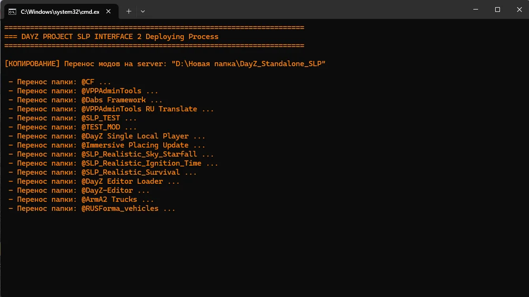529x297 pixels.
Task: Click the '@Dabs Framework' line
Action: click(85, 100)
